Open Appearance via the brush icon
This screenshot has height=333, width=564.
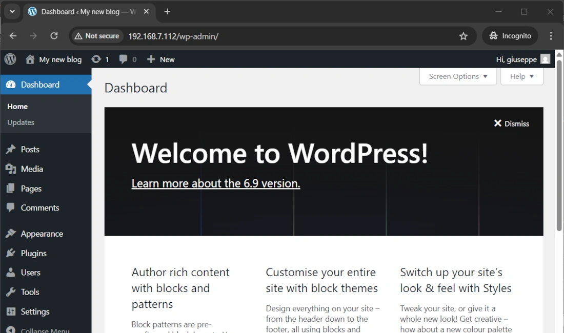11,233
